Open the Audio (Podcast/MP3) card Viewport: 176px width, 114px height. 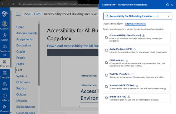click(x=136, y=50)
